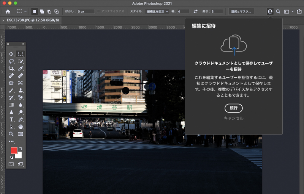Go to the Home screen
This screenshot has width=304, height=194.
click(x=8, y=11)
